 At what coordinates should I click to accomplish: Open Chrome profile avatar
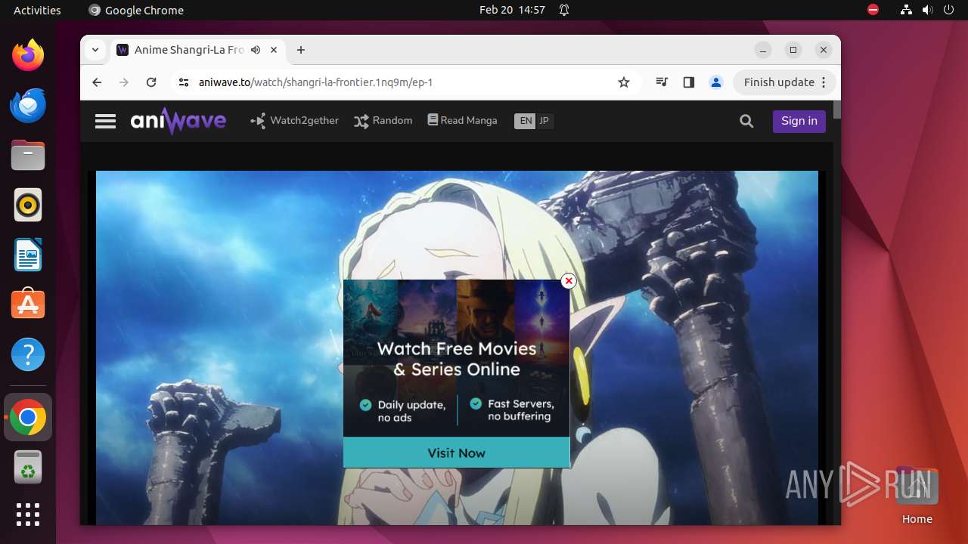tap(716, 82)
